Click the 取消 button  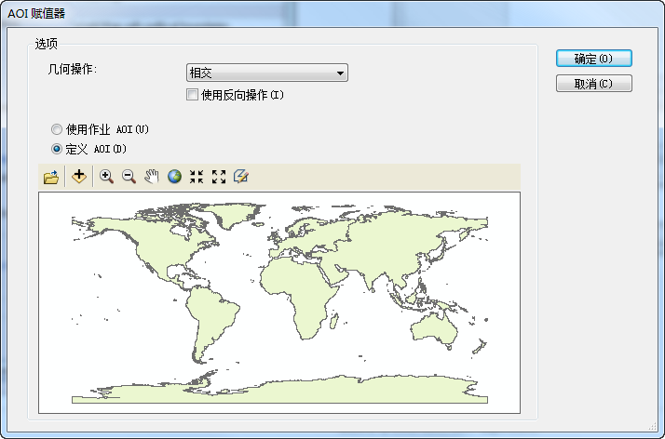tap(593, 84)
